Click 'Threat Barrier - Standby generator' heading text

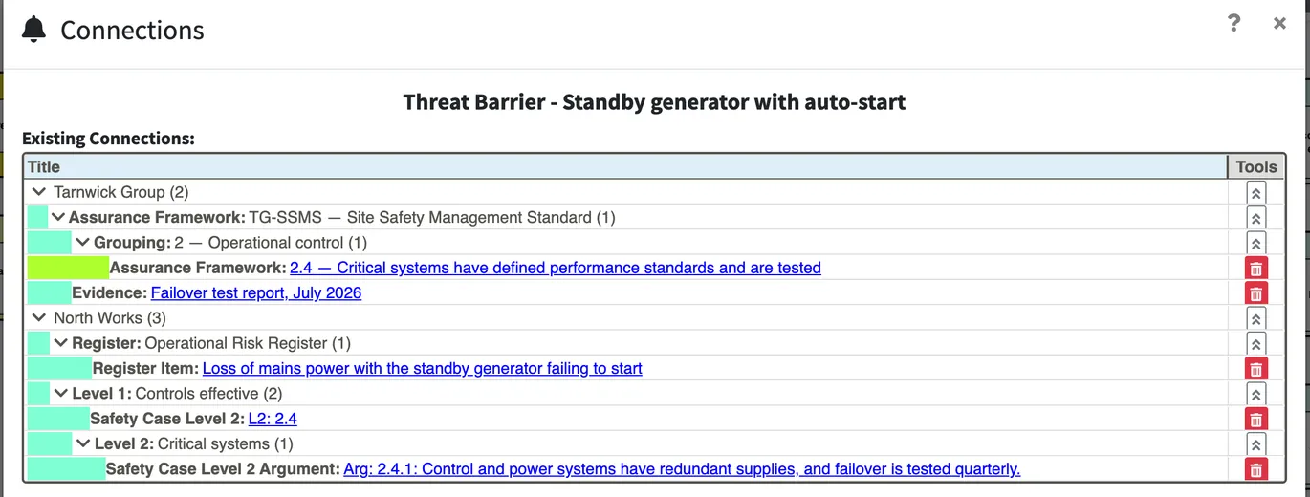point(654,101)
